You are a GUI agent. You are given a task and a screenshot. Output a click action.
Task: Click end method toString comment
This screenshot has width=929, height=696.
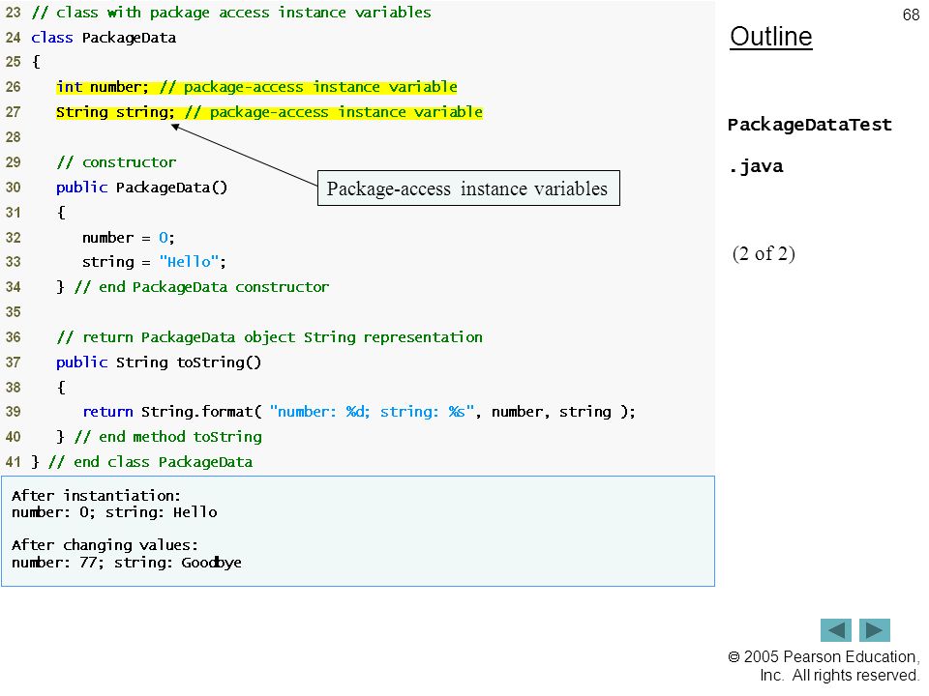click(x=167, y=437)
